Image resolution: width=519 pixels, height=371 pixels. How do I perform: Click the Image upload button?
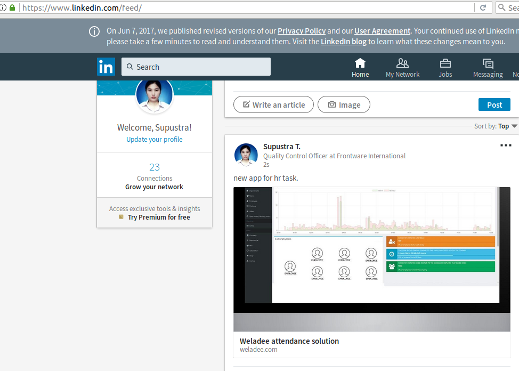[x=344, y=104]
